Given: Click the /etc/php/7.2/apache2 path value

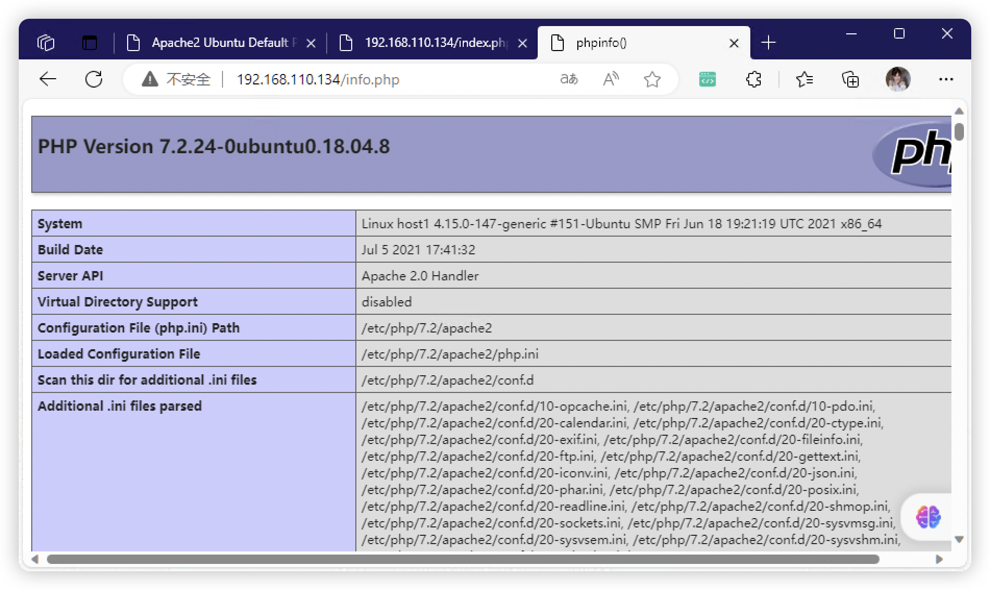Looking at the screenshot, I should tap(427, 328).
